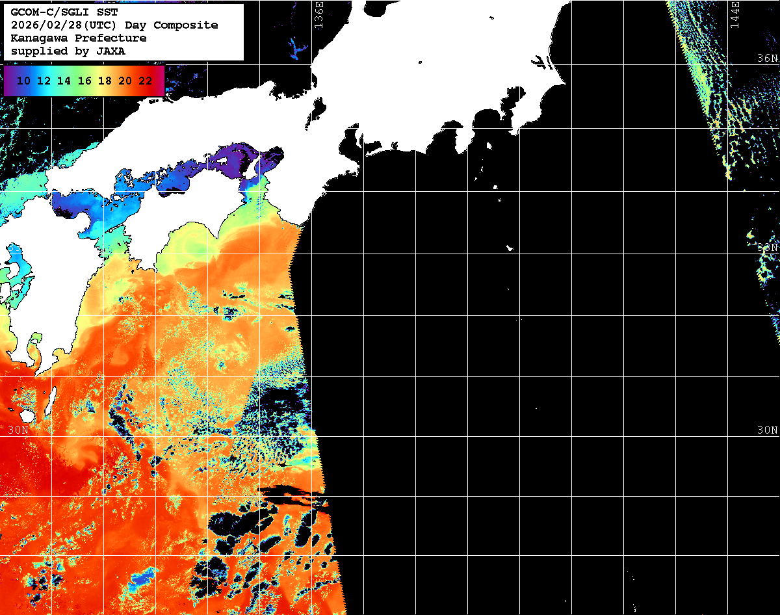This screenshot has height=615, width=780.
Task: Pick the value 20 on the color scale
Action: pos(125,81)
